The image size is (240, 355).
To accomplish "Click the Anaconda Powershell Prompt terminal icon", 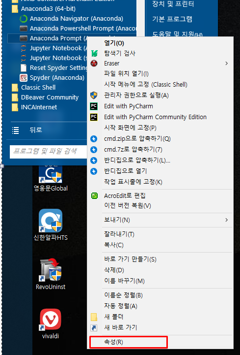I will coord(24,29).
